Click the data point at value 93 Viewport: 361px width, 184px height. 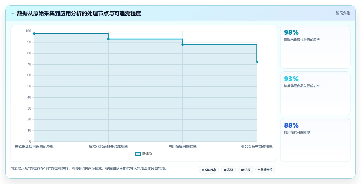tap(108, 39)
